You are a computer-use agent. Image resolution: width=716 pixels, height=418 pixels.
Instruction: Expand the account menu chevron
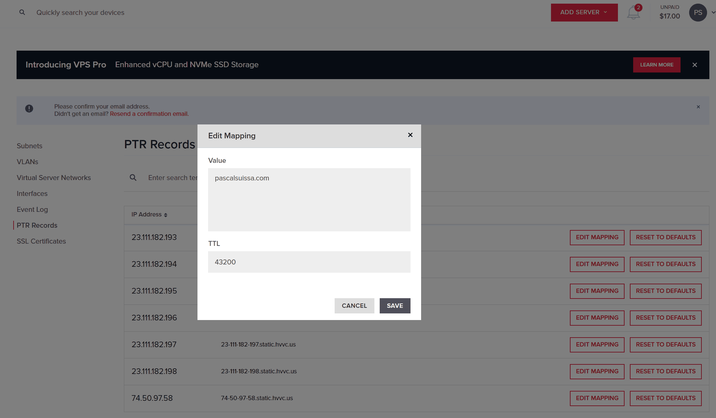click(x=713, y=13)
